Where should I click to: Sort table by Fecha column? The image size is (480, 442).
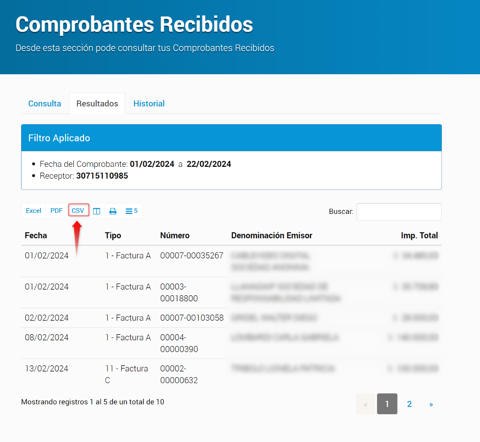[x=36, y=235]
